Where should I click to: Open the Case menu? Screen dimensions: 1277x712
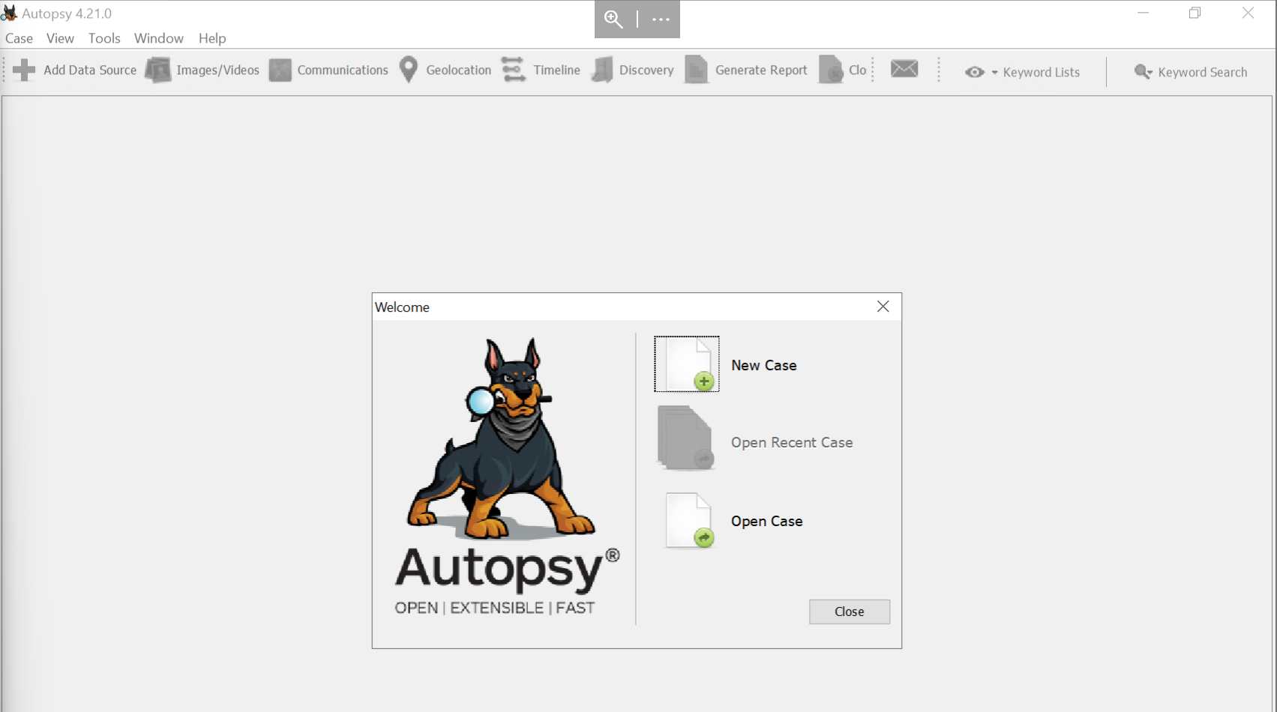coord(19,38)
